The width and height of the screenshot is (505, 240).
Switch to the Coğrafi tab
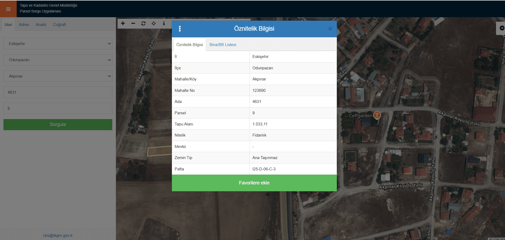point(59,25)
